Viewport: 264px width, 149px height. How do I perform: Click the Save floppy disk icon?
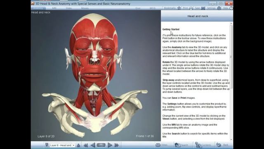click(x=203, y=8)
